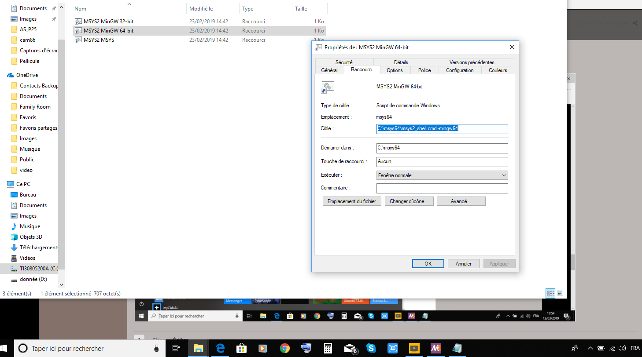This screenshot has width=642, height=357.
Task: Click the Emplacement du fichier button
Action: 352,201
